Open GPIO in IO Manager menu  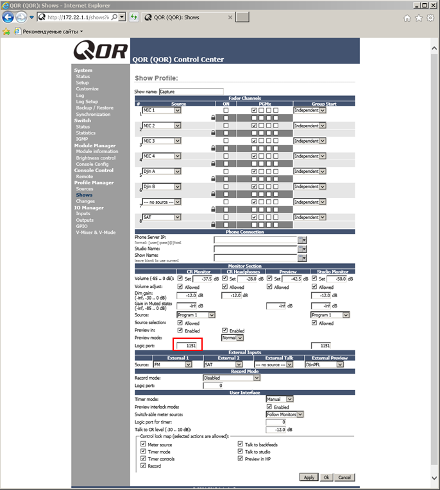tap(81, 226)
